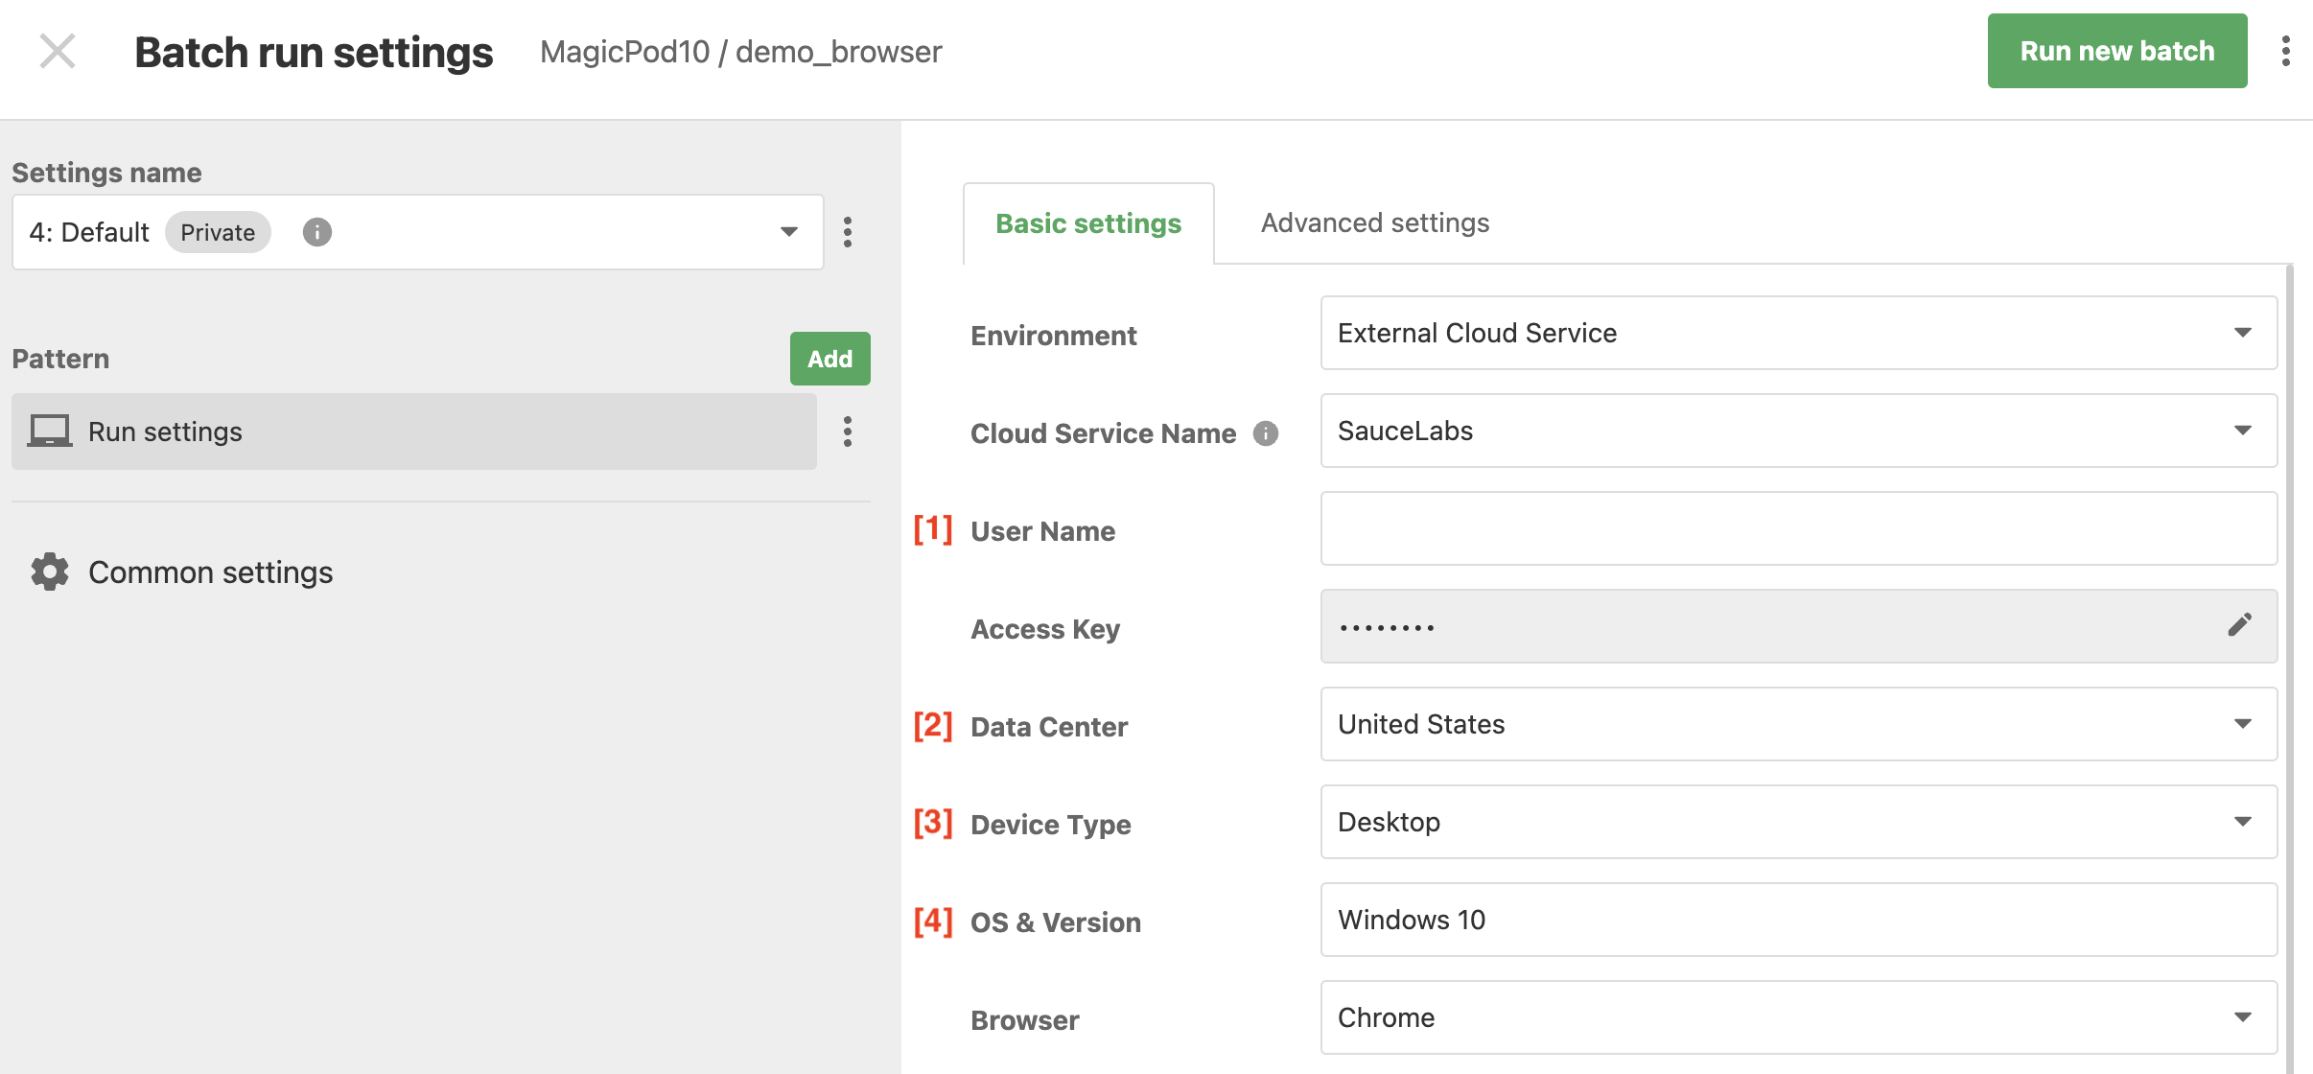Open the Environment dropdown
The height and width of the screenshot is (1074, 2313).
click(x=1799, y=333)
